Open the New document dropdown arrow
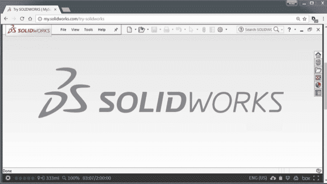Image resolution: width=327 pixels, height=184 pixels. tap(135, 29)
